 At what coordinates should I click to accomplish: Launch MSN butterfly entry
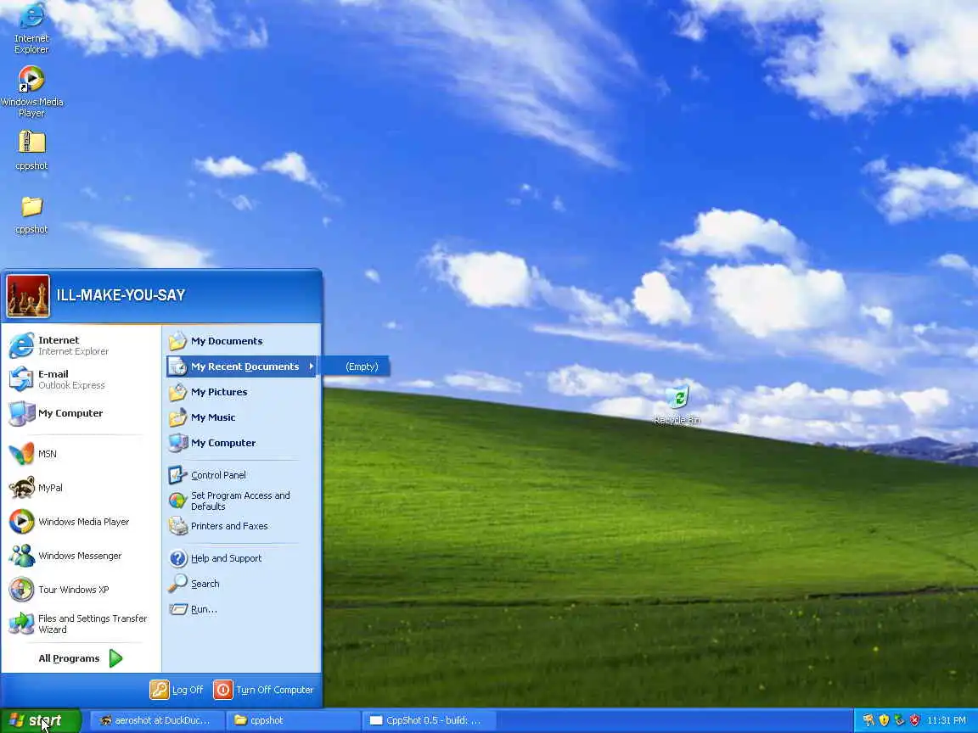click(81, 454)
